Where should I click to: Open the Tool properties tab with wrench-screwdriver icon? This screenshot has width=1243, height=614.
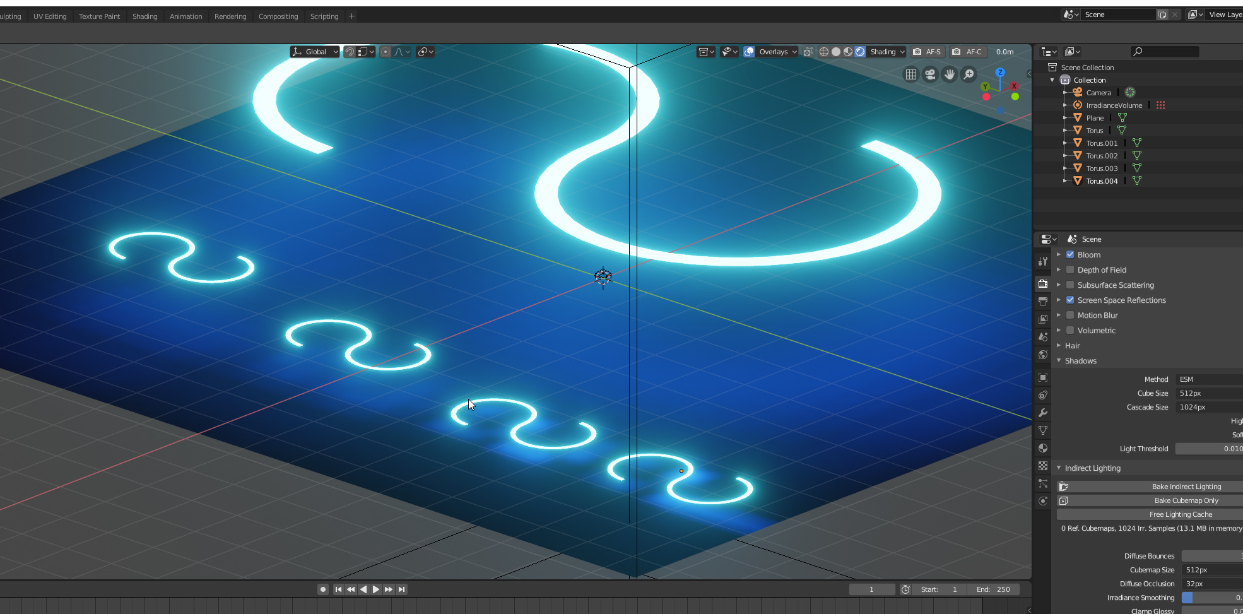(x=1043, y=261)
